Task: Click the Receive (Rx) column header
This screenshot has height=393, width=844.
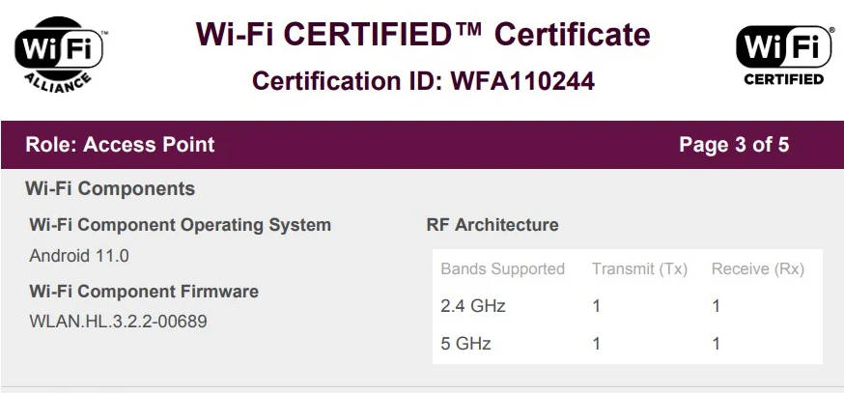Action: coord(758,269)
